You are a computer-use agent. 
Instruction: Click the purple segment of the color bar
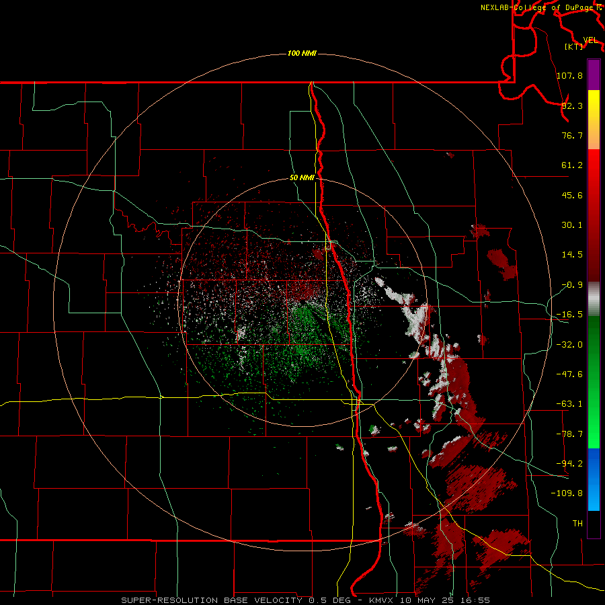(594, 75)
